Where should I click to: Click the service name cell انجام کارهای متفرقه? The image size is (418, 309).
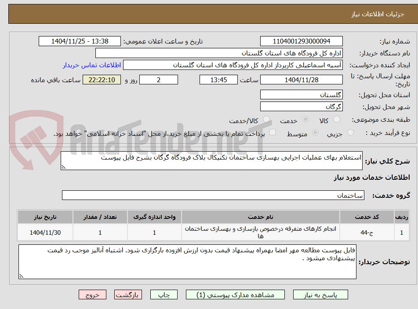[261, 233]
